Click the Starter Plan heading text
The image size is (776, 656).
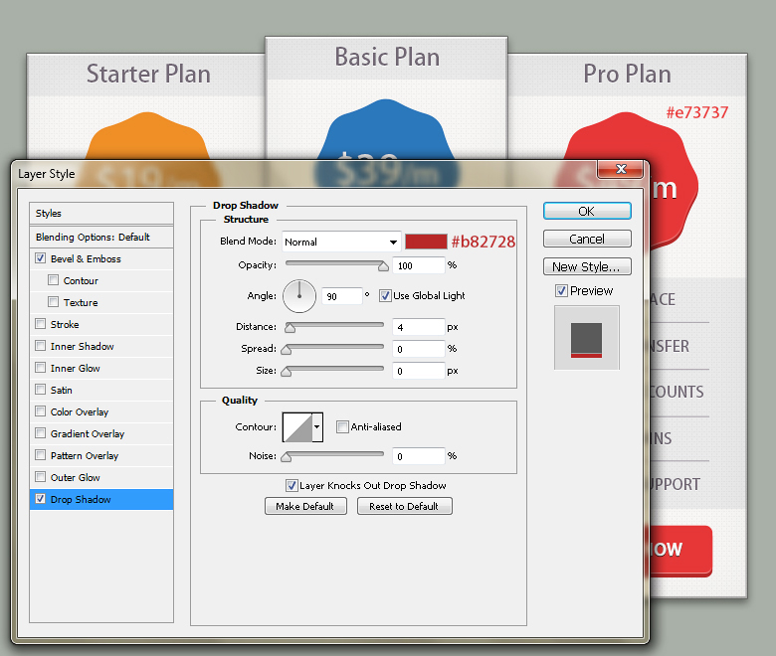pyautogui.click(x=148, y=75)
